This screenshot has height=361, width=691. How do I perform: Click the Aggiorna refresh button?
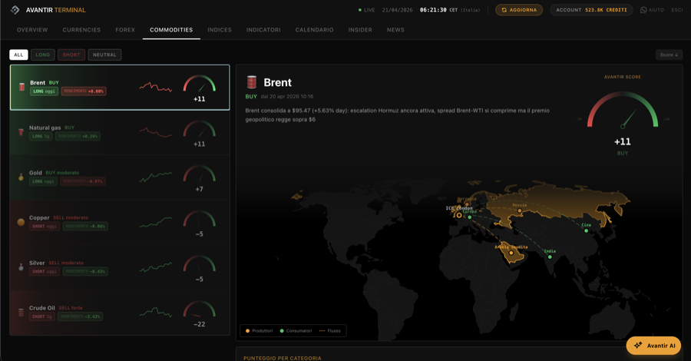pyautogui.click(x=519, y=10)
